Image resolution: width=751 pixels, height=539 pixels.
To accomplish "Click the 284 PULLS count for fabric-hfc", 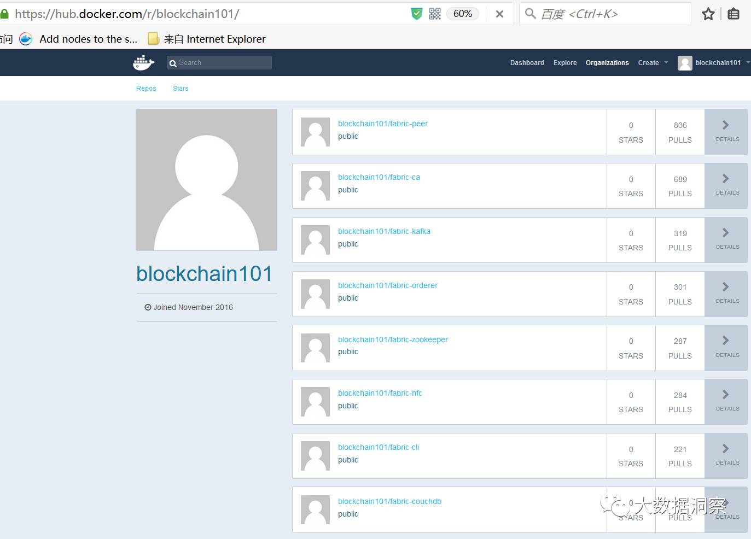I will tap(680, 402).
